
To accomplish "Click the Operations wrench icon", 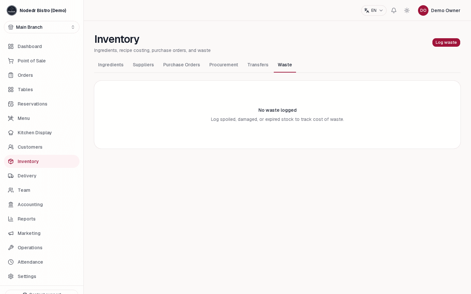I will pos(11,248).
